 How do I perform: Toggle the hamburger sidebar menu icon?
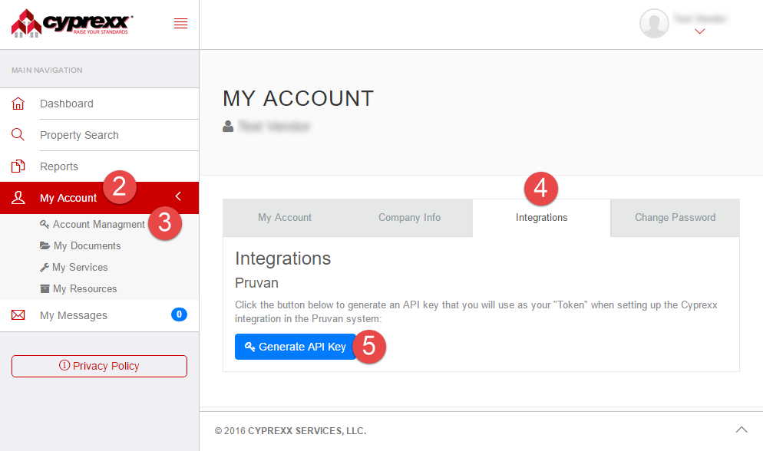click(x=181, y=24)
